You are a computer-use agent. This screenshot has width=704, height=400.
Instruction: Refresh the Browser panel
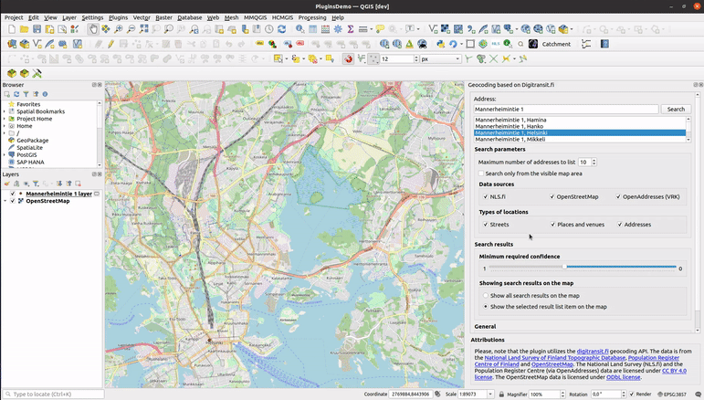pos(16,94)
